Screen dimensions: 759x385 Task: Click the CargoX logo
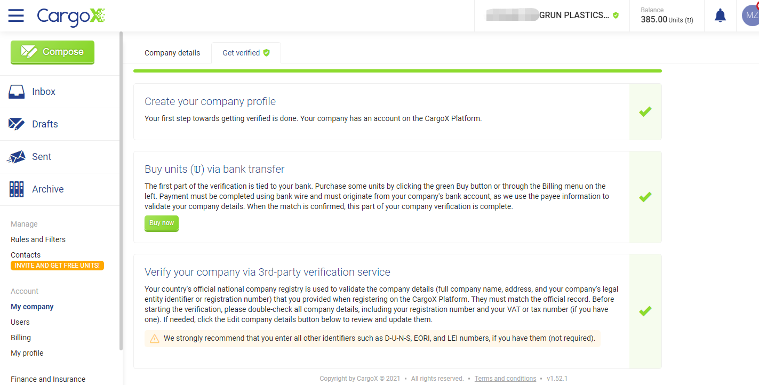point(70,16)
